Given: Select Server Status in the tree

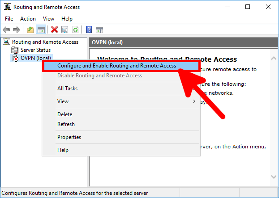Looking at the screenshot, I should click(35, 50).
